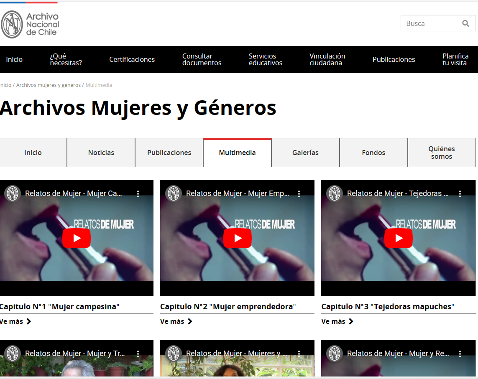The width and height of the screenshot is (478, 379).
Task: Play the Mujer Emprendedora video
Action: pyautogui.click(x=238, y=238)
